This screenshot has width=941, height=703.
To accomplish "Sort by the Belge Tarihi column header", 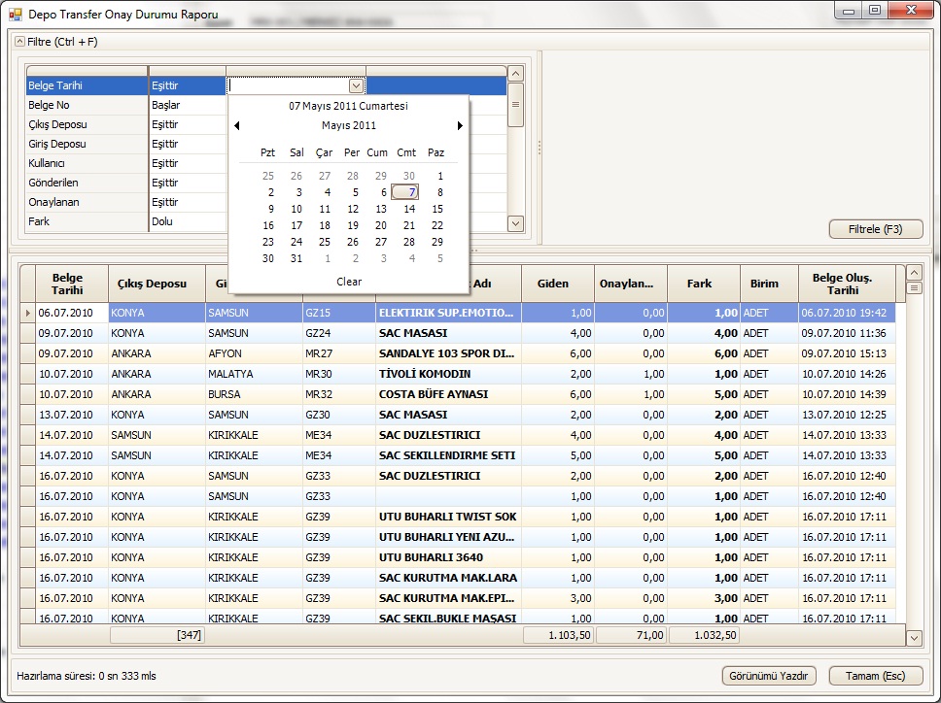I will tap(72, 284).
